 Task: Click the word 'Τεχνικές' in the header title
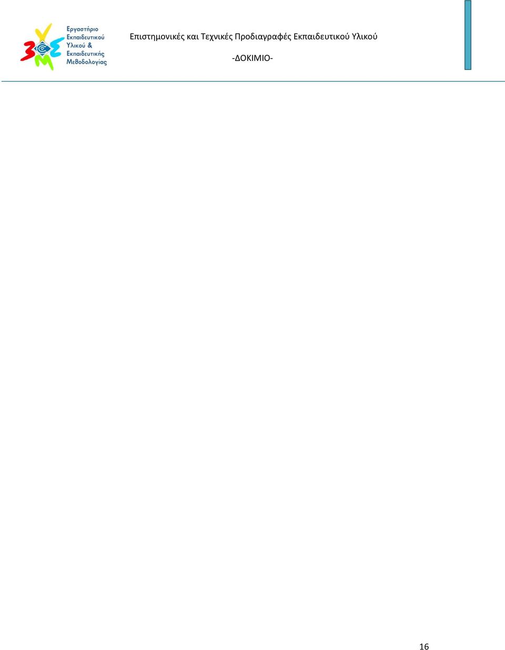(x=217, y=37)
